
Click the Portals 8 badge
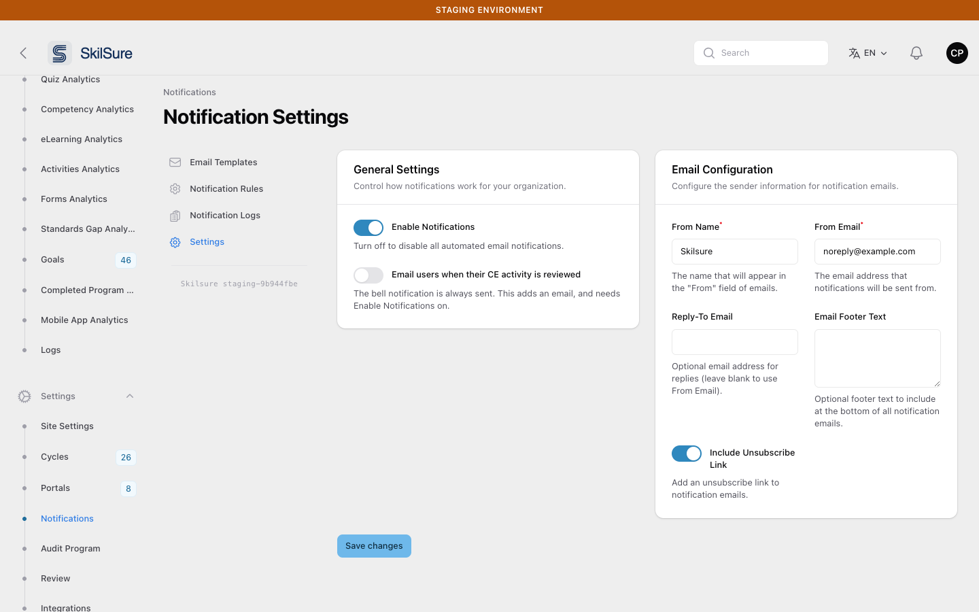point(128,489)
